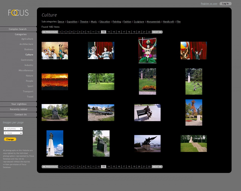This screenshot has width=241, height=191.
Task: Open the Complex Search menu
Action: pos(18,29)
